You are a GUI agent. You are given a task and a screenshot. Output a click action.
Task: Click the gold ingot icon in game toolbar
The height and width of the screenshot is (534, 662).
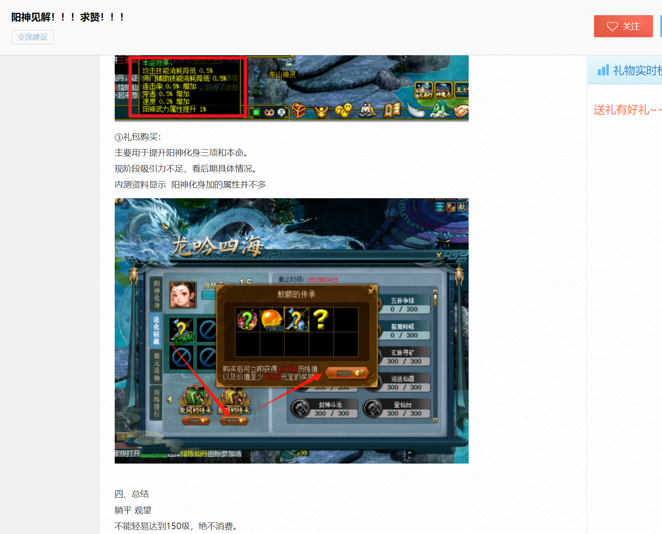point(322,111)
